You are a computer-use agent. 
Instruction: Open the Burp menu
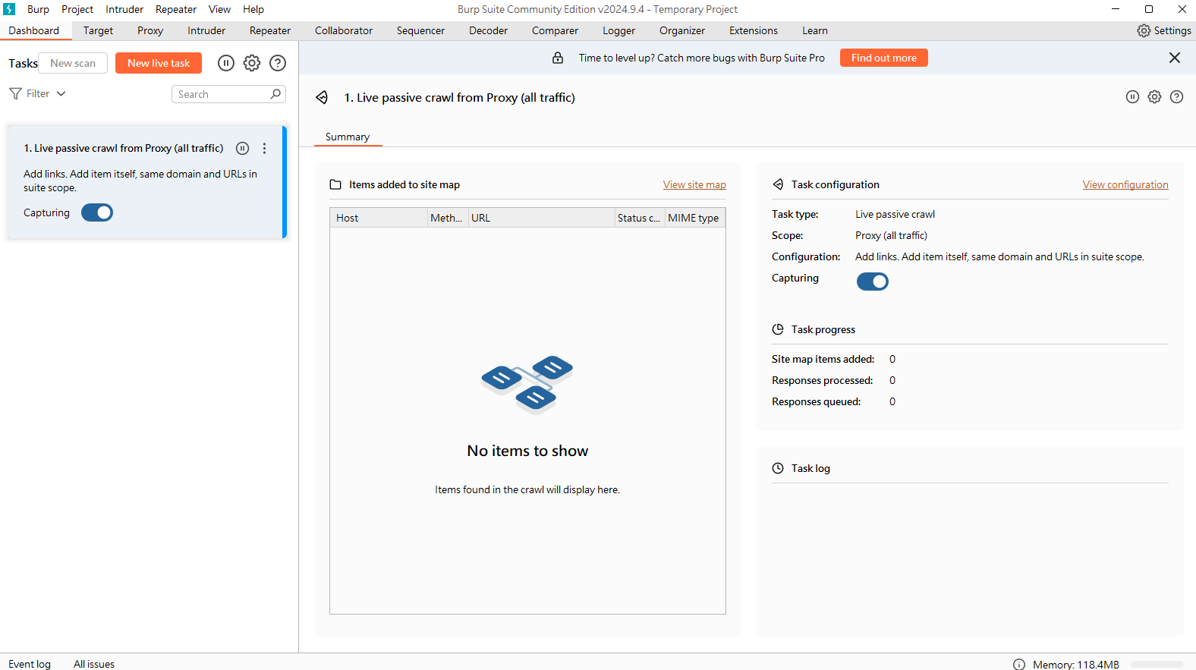[38, 9]
